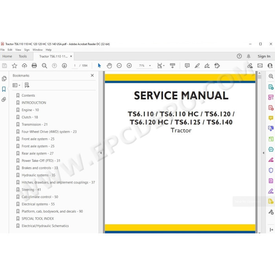Switch to the Tools tab
The width and height of the screenshot is (275, 275).
23,56
